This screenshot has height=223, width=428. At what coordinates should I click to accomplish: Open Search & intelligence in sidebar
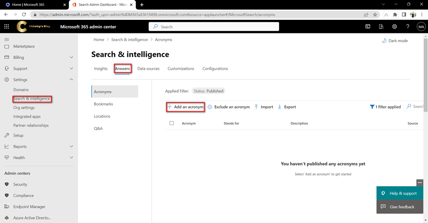tap(32, 98)
